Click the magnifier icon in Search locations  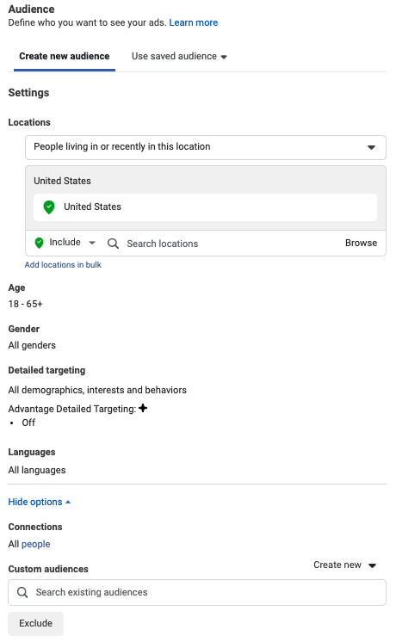[113, 244]
